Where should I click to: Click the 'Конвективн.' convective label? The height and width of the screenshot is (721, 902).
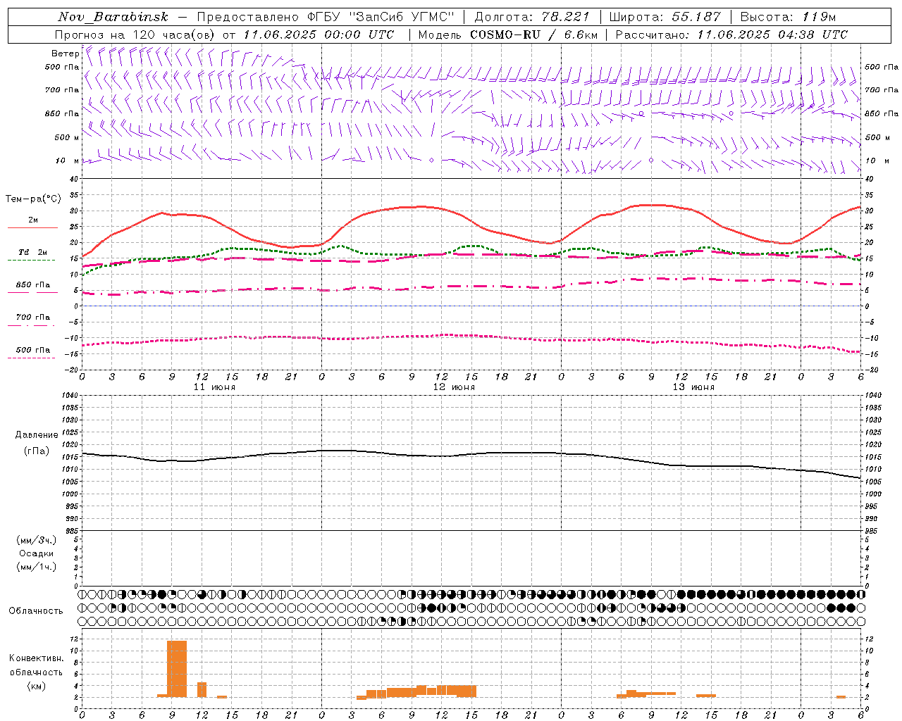point(36,658)
